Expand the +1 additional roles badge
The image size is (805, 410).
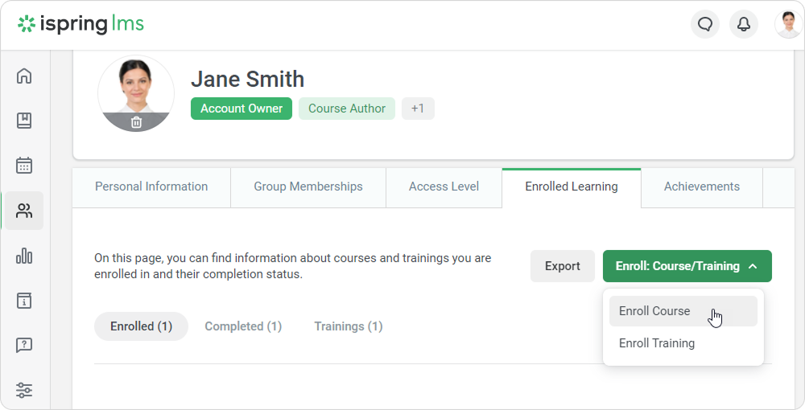pyautogui.click(x=418, y=109)
